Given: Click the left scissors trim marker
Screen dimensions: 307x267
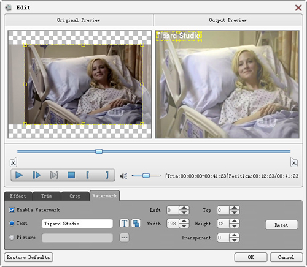Looking at the screenshot, I should pyautogui.click(x=14, y=162).
